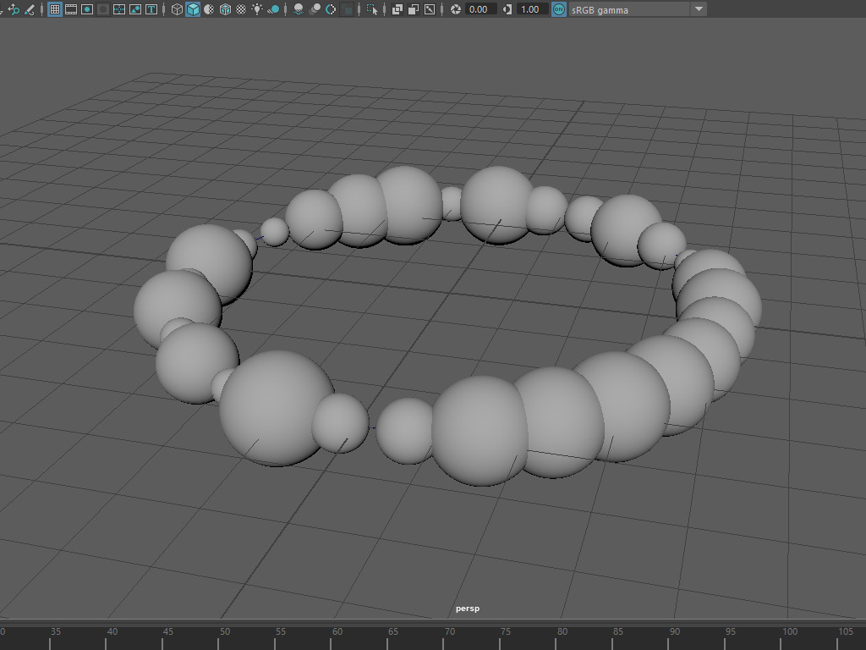The height and width of the screenshot is (650, 866).
Task: Toggle X-Ray Active Components
Action: (x=413, y=9)
